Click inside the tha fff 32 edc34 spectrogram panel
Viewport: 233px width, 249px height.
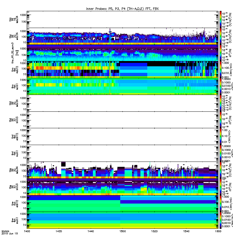122,36
